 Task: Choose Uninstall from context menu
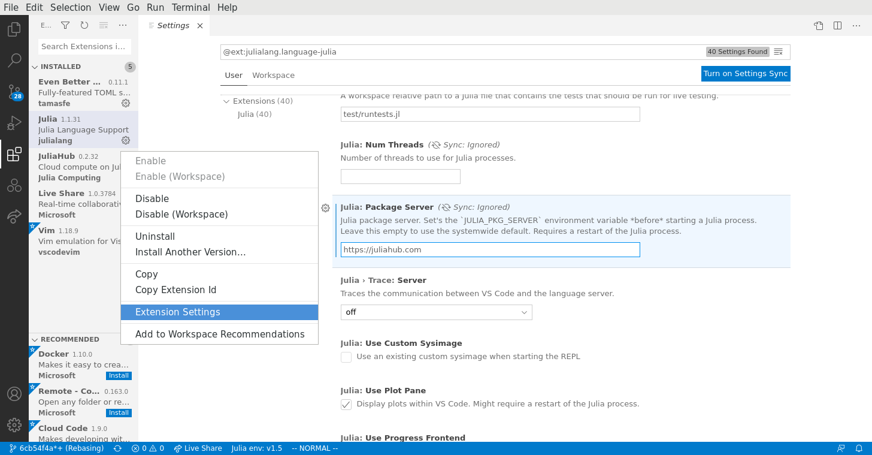coord(219,237)
